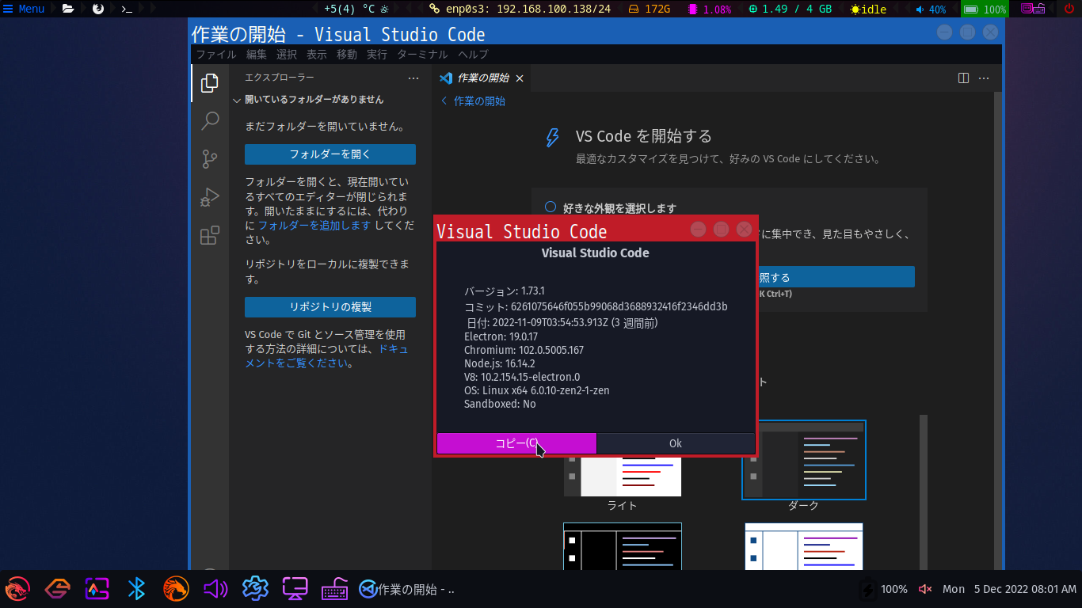Open the Extensions view

click(209, 235)
